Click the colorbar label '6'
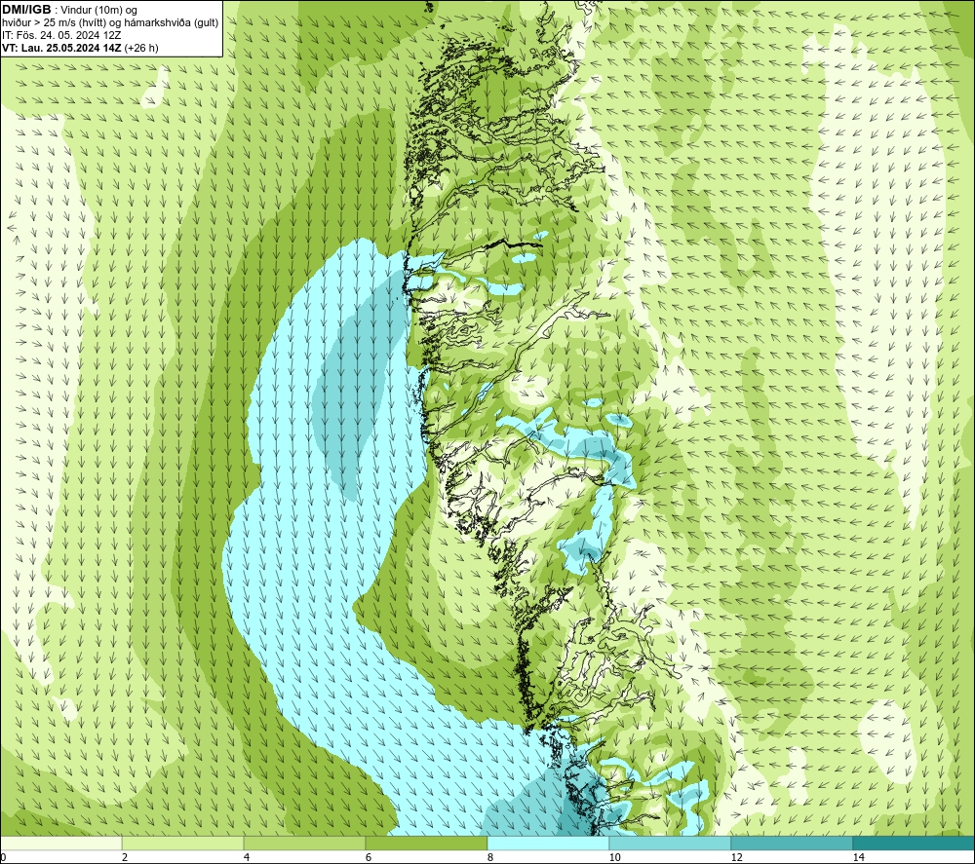Image resolution: width=975 pixels, height=864 pixels. (x=369, y=858)
